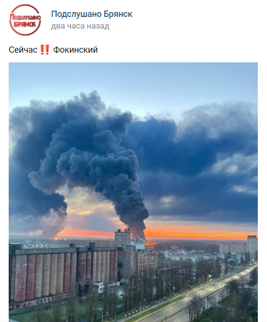Open the Подслушано Брянск round avatar logo

[x=25, y=20]
